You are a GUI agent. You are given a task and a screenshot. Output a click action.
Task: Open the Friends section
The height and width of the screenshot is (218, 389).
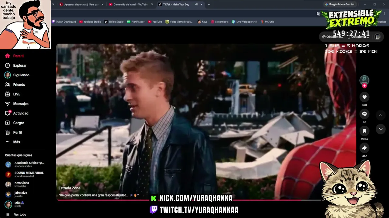coord(15,85)
